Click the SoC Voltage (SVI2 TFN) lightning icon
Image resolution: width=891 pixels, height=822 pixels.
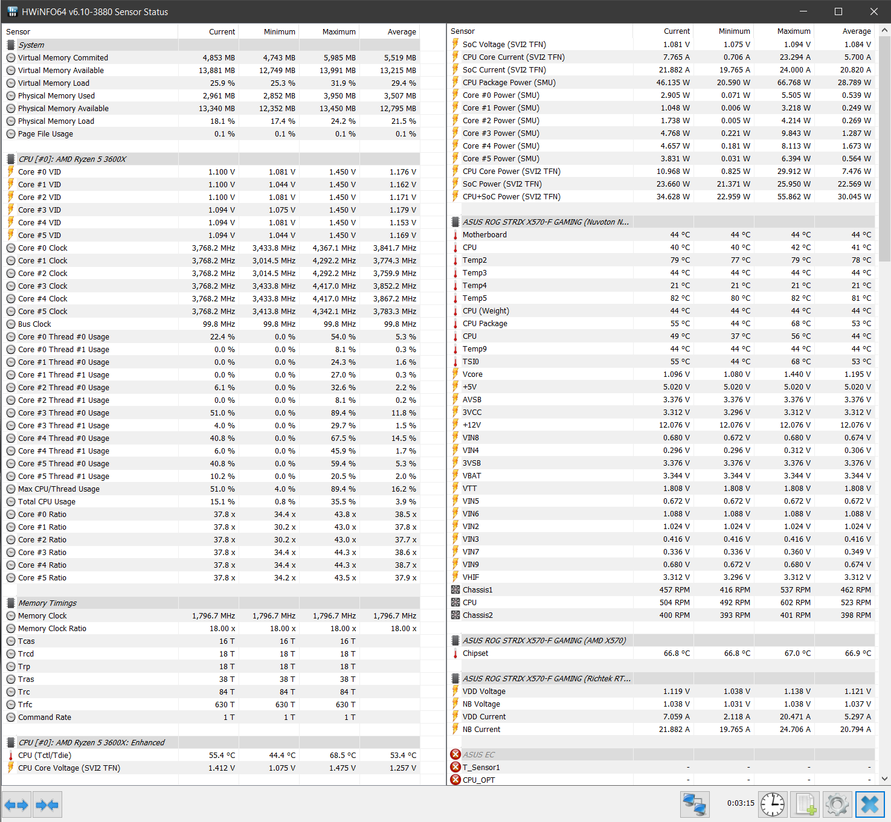point(455,44)
